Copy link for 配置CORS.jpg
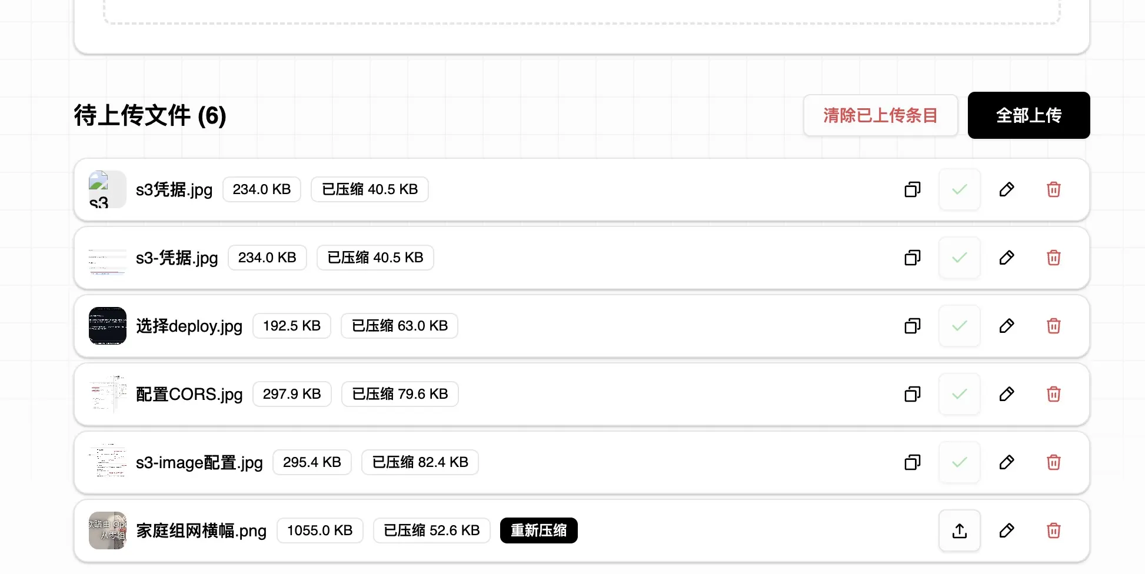The image size is (1145, 574). tap(913, 394)
